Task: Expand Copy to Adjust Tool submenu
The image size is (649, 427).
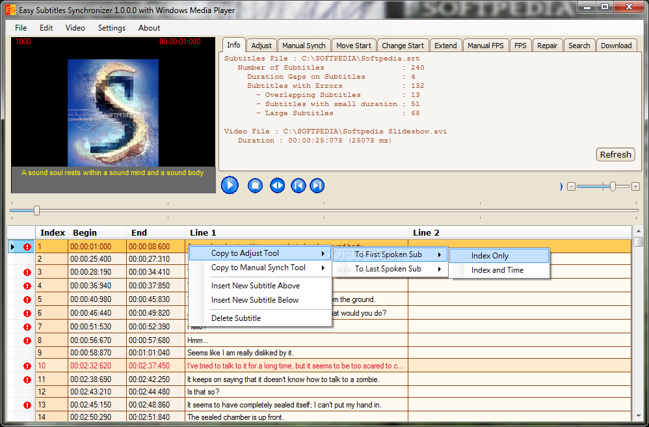Action: click(260, 253)
